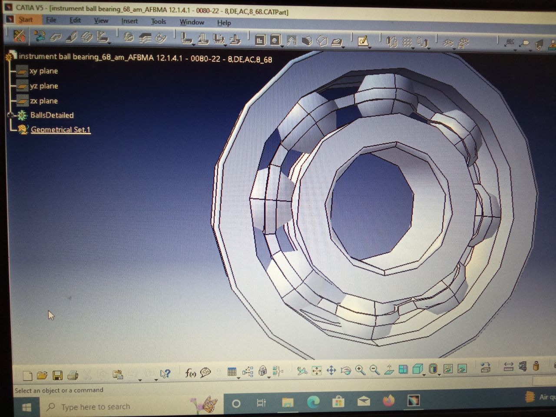This screenshot has width=556, height=417.
Task: Save the part with the floppy icon
Action: pos(57,375)
